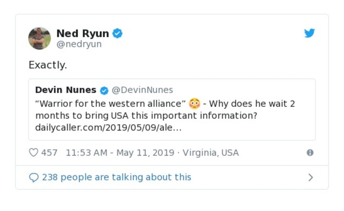Open the @nedryun handle link

coord(79,44)
